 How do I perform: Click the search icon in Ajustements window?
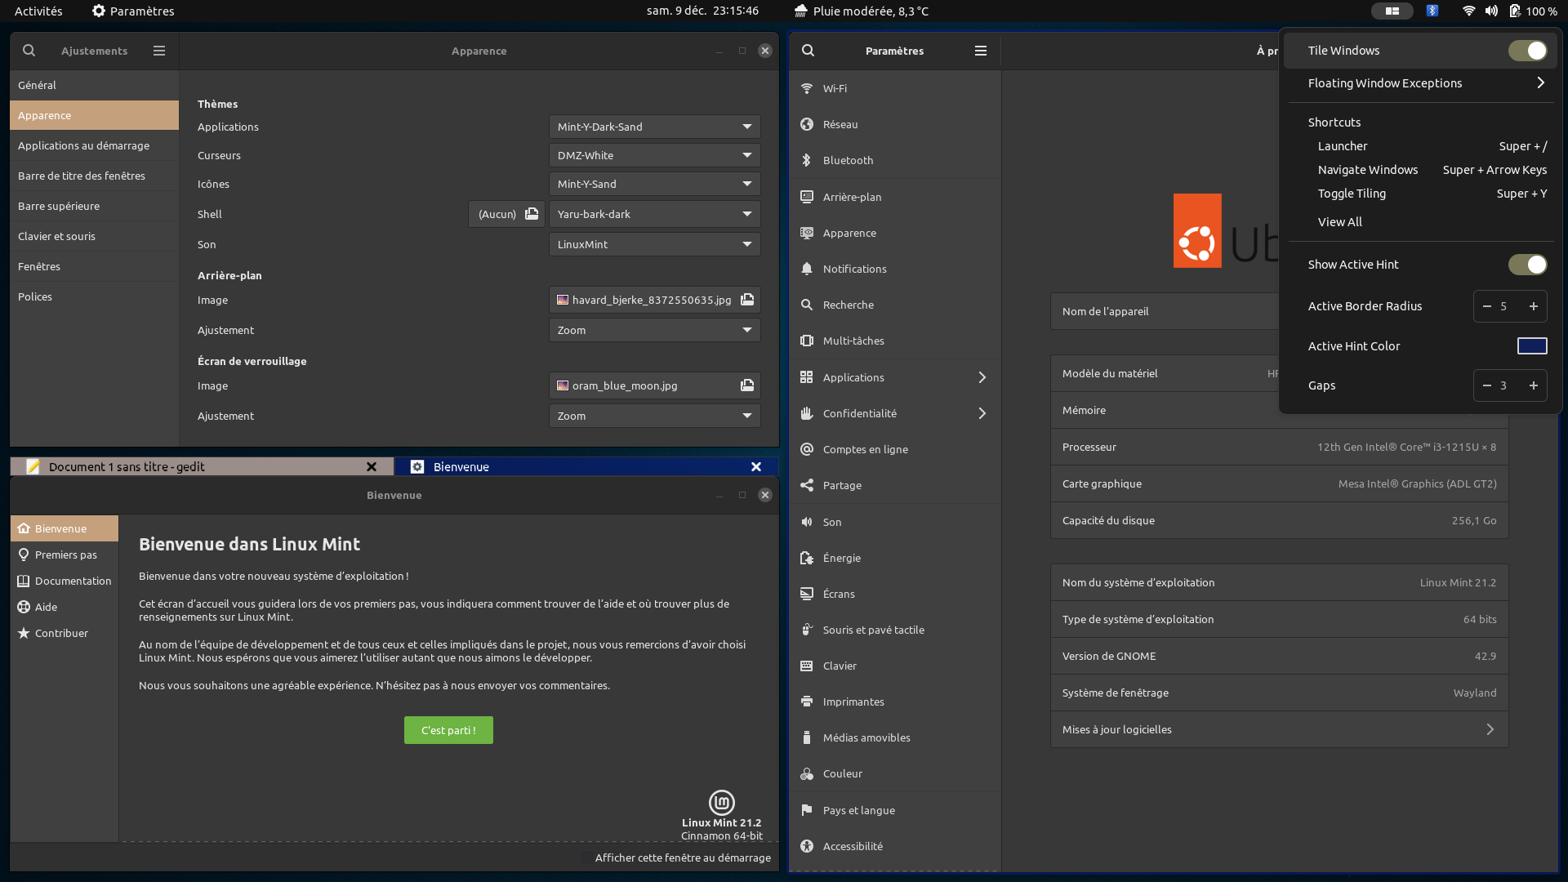(x=29, y=51)
